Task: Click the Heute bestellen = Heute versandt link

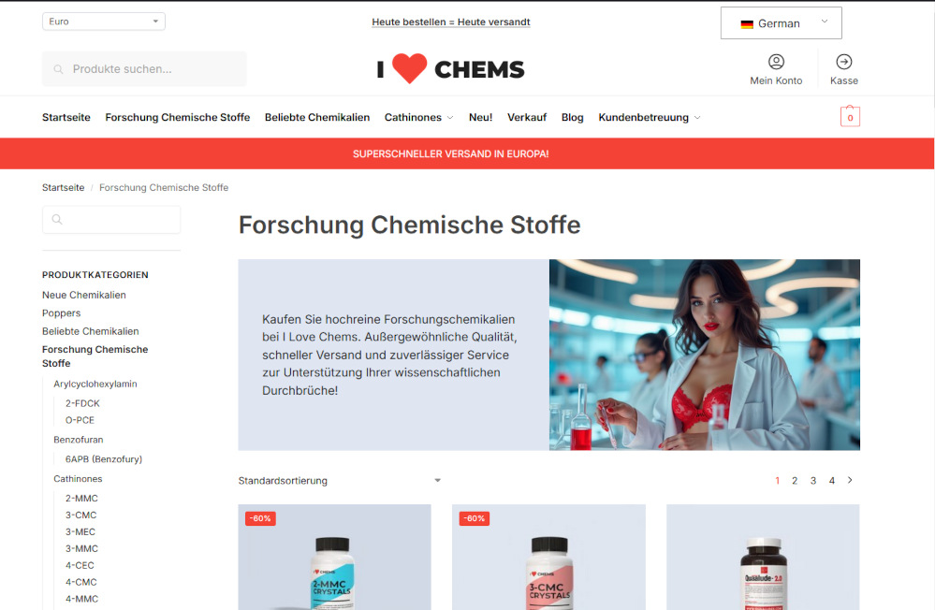Action: (x=451, y=22)
